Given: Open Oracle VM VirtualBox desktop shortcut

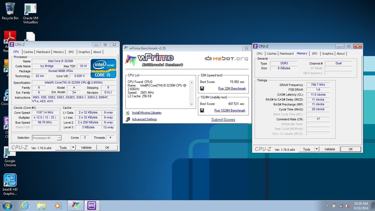Looking at the screenshot, I should [x=30, y=13].
